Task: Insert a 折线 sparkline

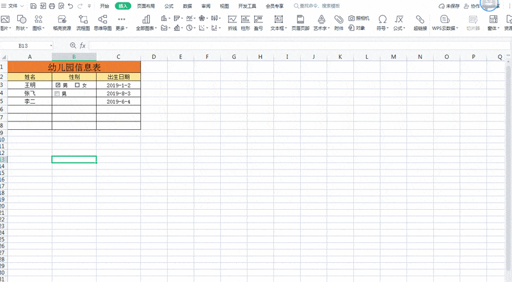Action: (232, 22)
